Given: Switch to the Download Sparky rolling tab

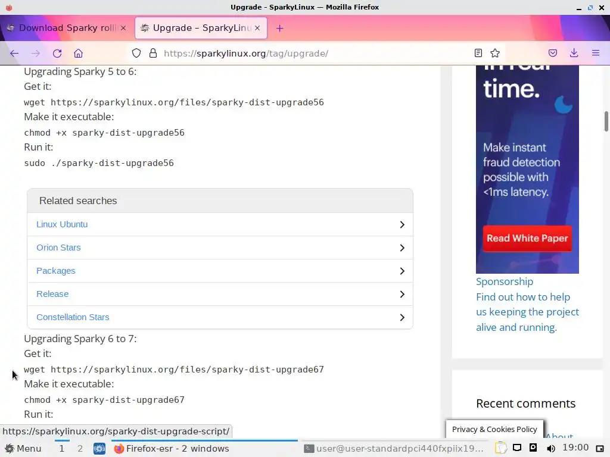Looking at the screenshot, I should pyautogui.click(x=67, y=28).
